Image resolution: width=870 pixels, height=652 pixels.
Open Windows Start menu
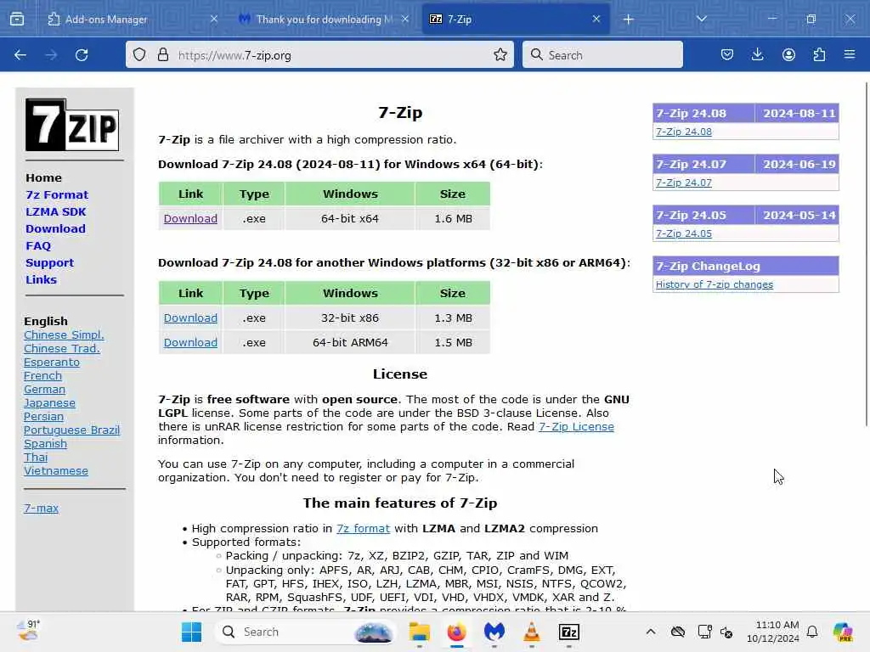[x=191, y=632]
